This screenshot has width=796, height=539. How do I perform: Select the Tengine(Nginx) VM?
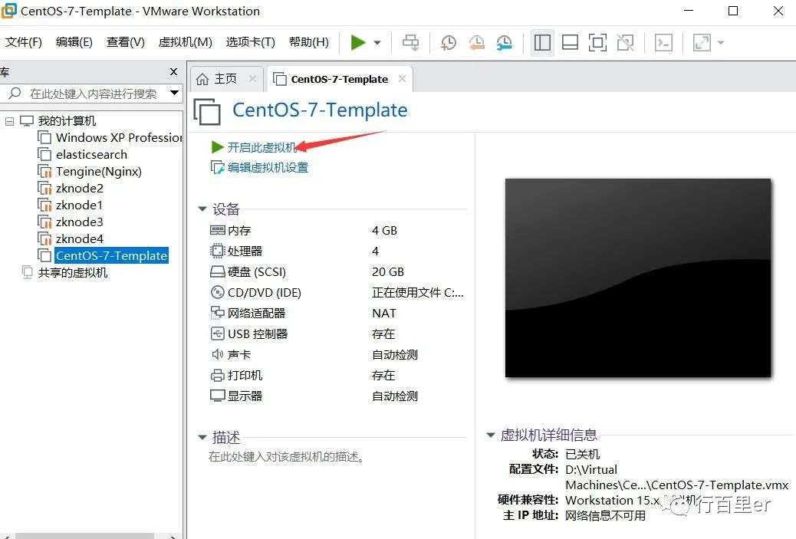coord(98,172)
